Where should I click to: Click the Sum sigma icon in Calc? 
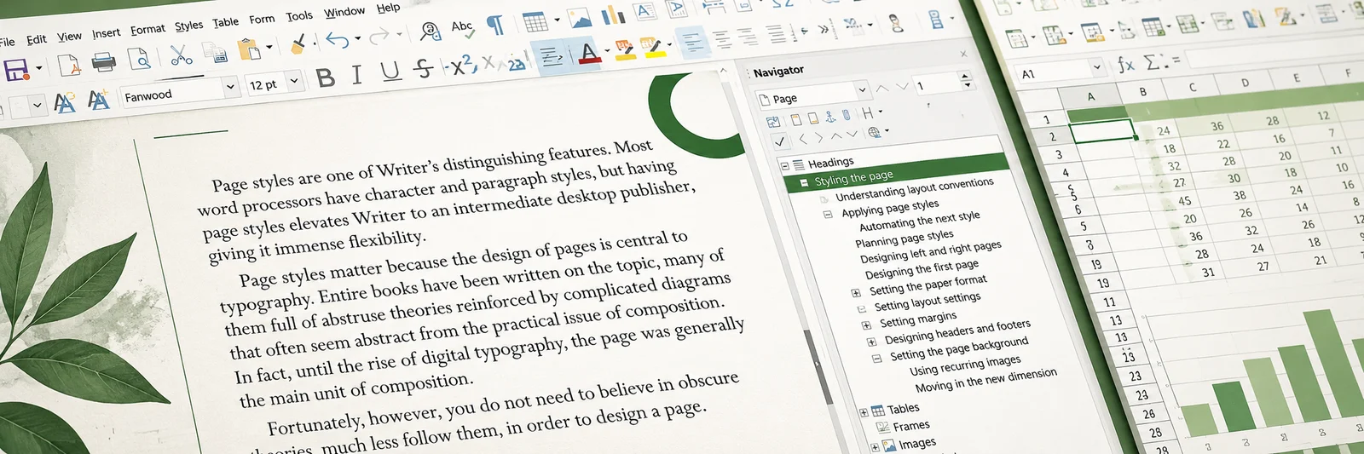[1152, 62]
